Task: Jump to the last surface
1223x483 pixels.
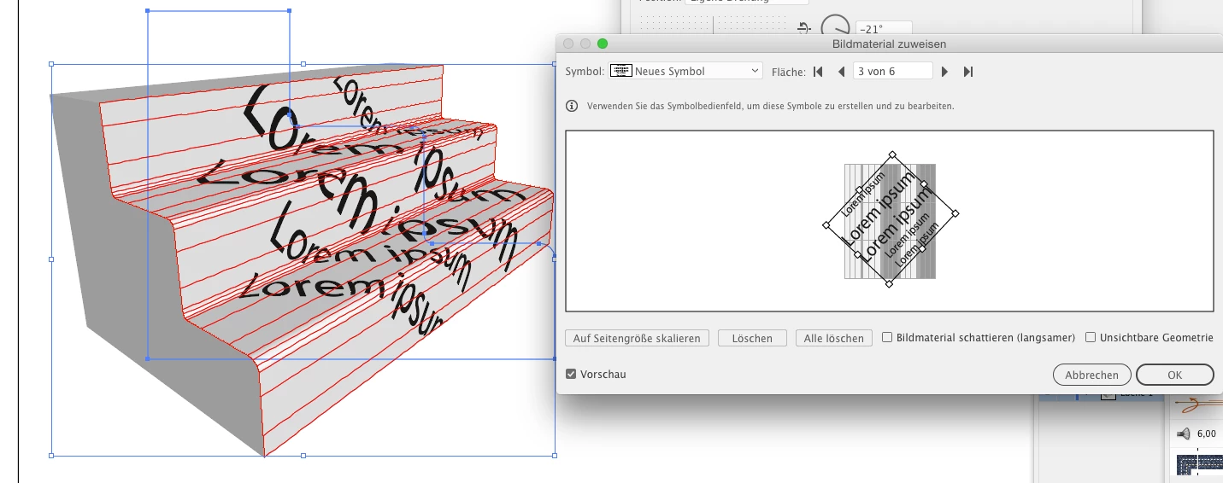Action: (968, 72)
